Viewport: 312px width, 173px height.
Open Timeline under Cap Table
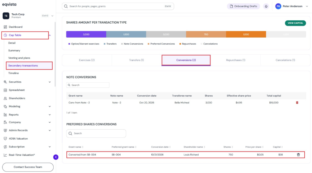pyautogui.click(x=13, y=73)
